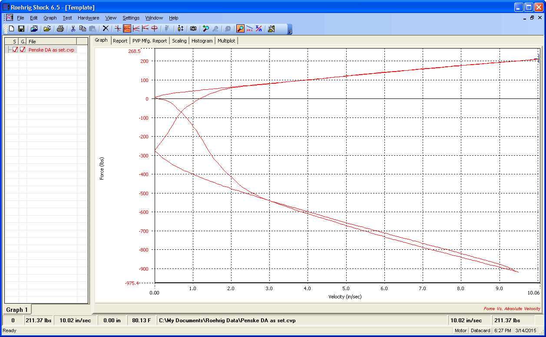Toggle the highlighted magnifier cursor icon
This screenshot has width=546, height=337.
(240, 29)
